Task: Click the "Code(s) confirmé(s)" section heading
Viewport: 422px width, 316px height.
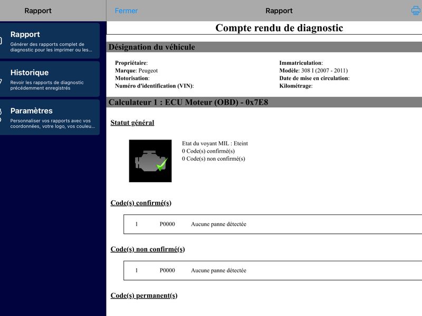Action: (x=141, y=203)
